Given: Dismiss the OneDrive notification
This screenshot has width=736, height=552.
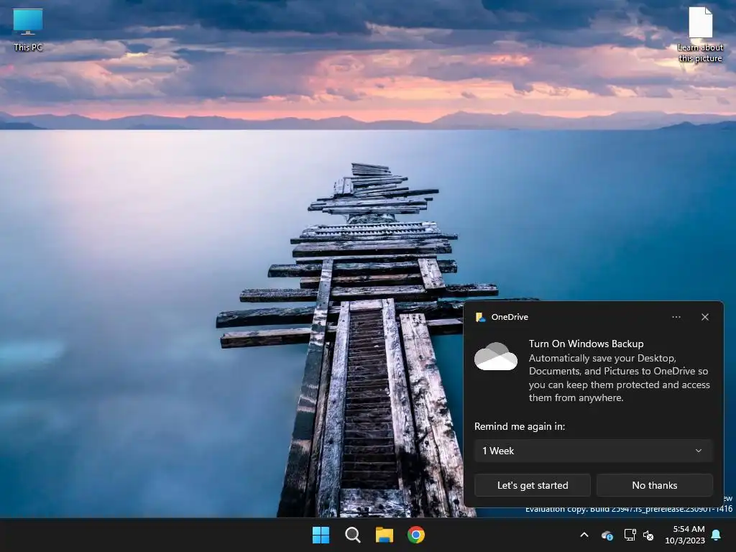Looking at the screenshot, I should tap(705, 317).
